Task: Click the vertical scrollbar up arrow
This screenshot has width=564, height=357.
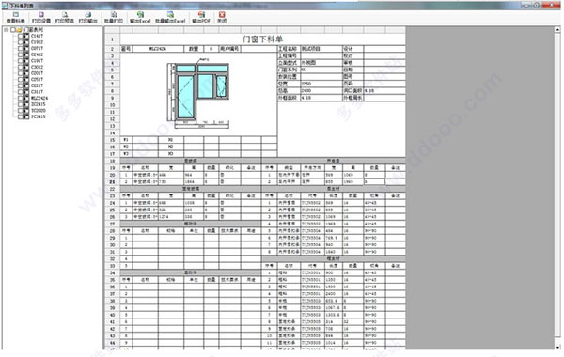Action: (557, 29)
